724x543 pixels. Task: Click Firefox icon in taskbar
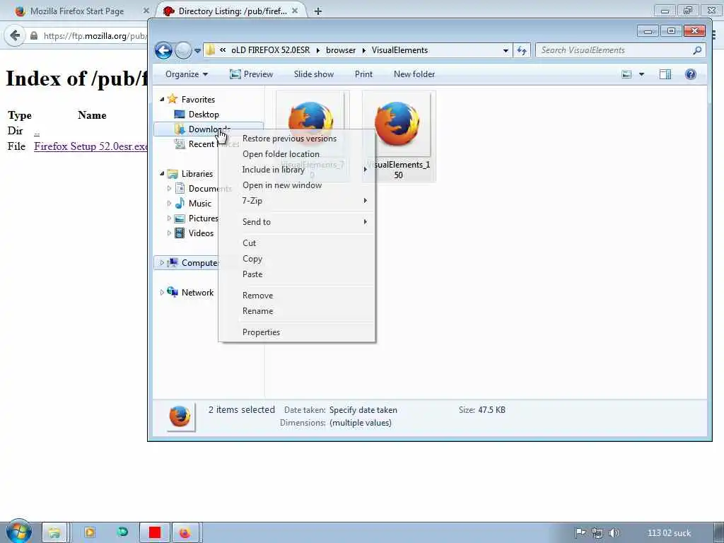pyautogui.click(x=185, y=533)
